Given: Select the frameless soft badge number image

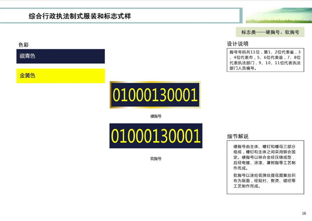Looking at the screenshot, I should 156,136.
